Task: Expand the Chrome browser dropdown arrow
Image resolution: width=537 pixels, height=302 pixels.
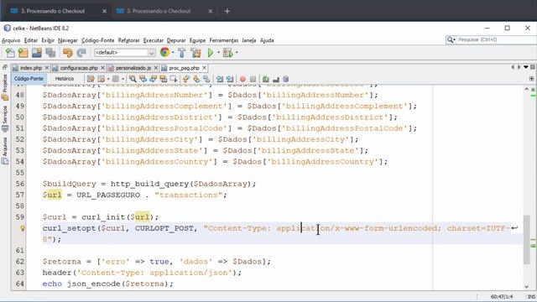Action: [173, 52]
